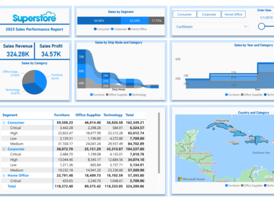Image resolution: width=274 pixels, height=205 pixels.
Task: Collapse the Consumer group in the matrix
Action: [x=4, y=122]
